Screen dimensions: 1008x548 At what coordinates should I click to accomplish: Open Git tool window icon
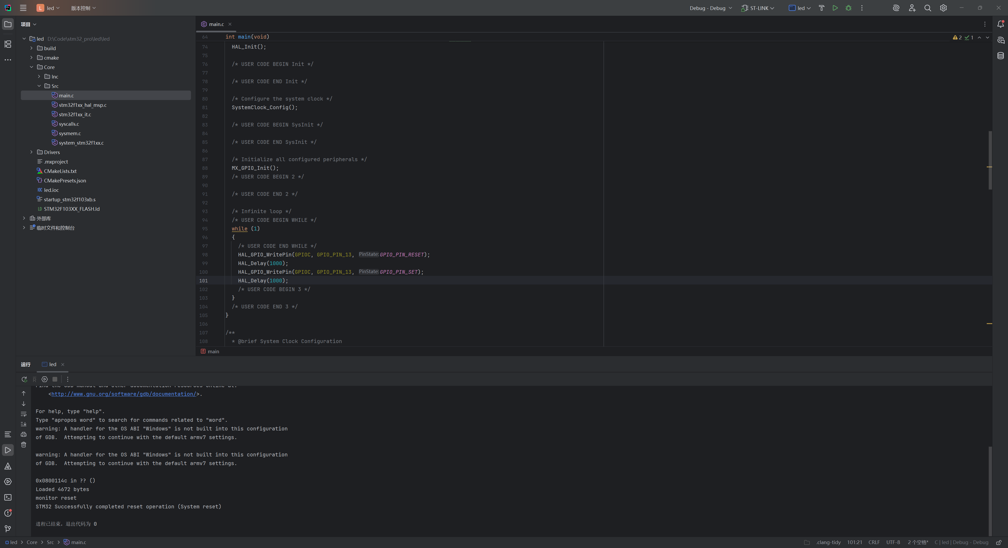tap(8, 528)
